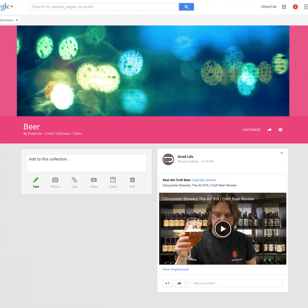Screen dimensions: 308x308
Task: Click the Add to this collection box
Action: click(86, 163)
